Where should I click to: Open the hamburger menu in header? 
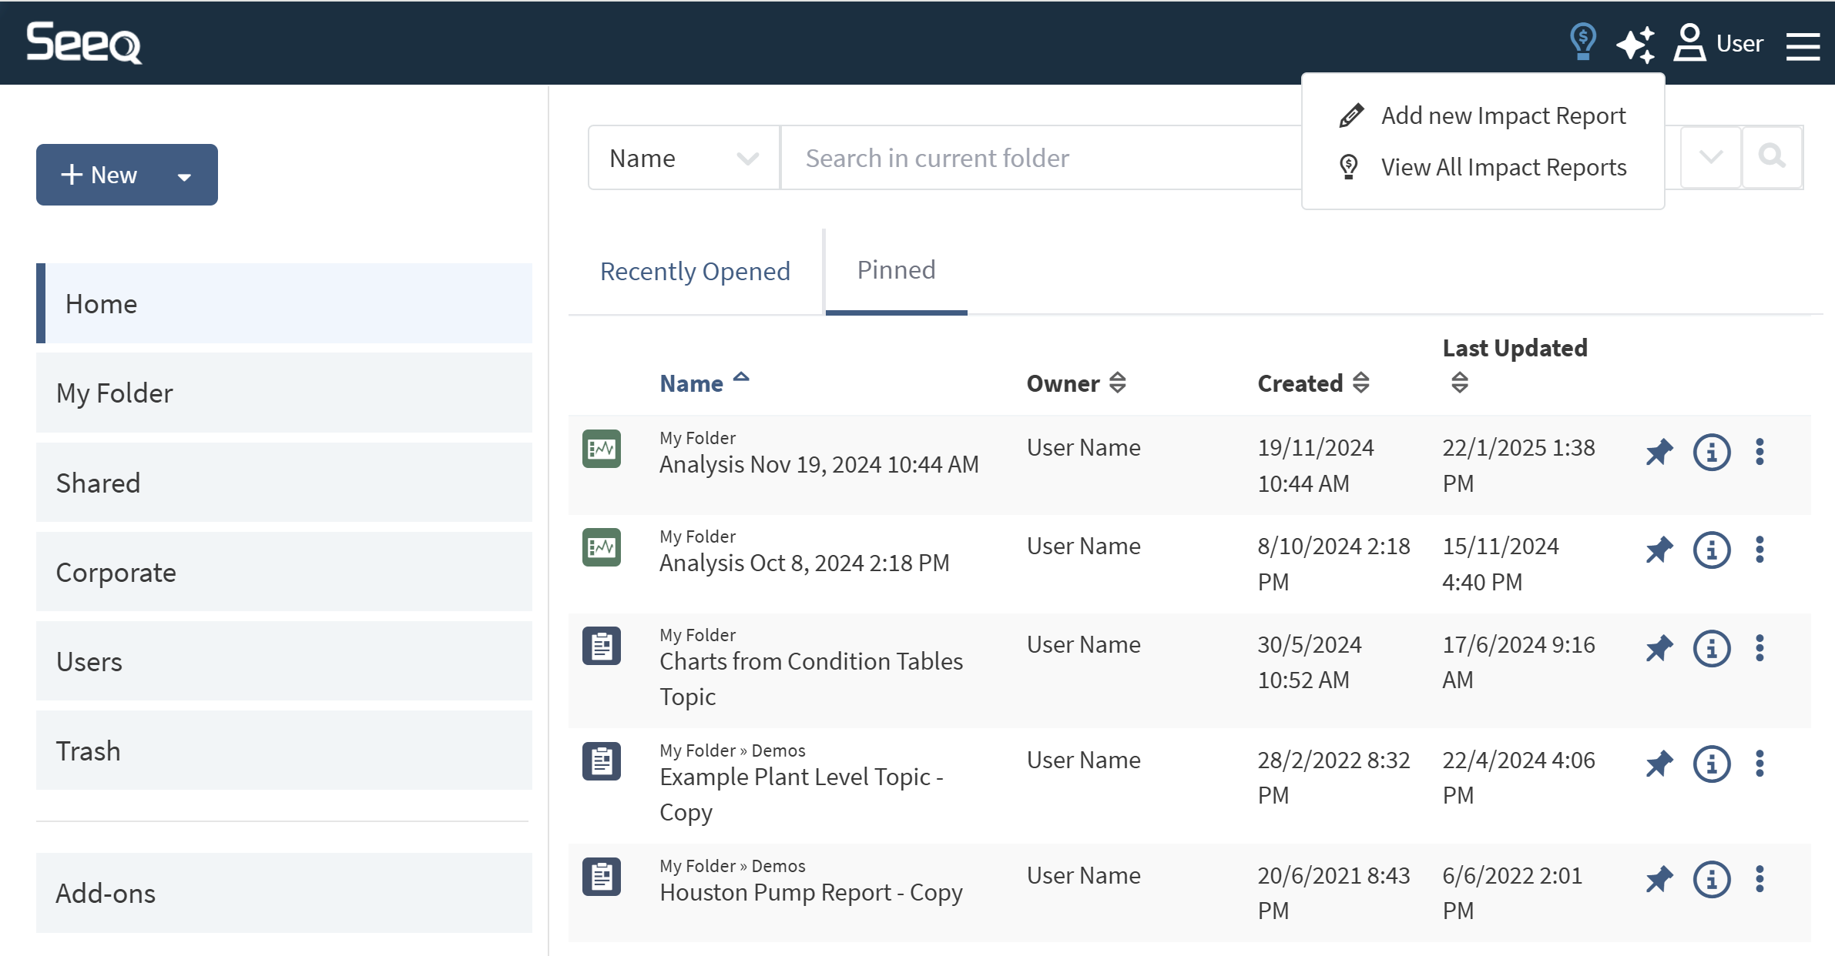click(1803, 45)
